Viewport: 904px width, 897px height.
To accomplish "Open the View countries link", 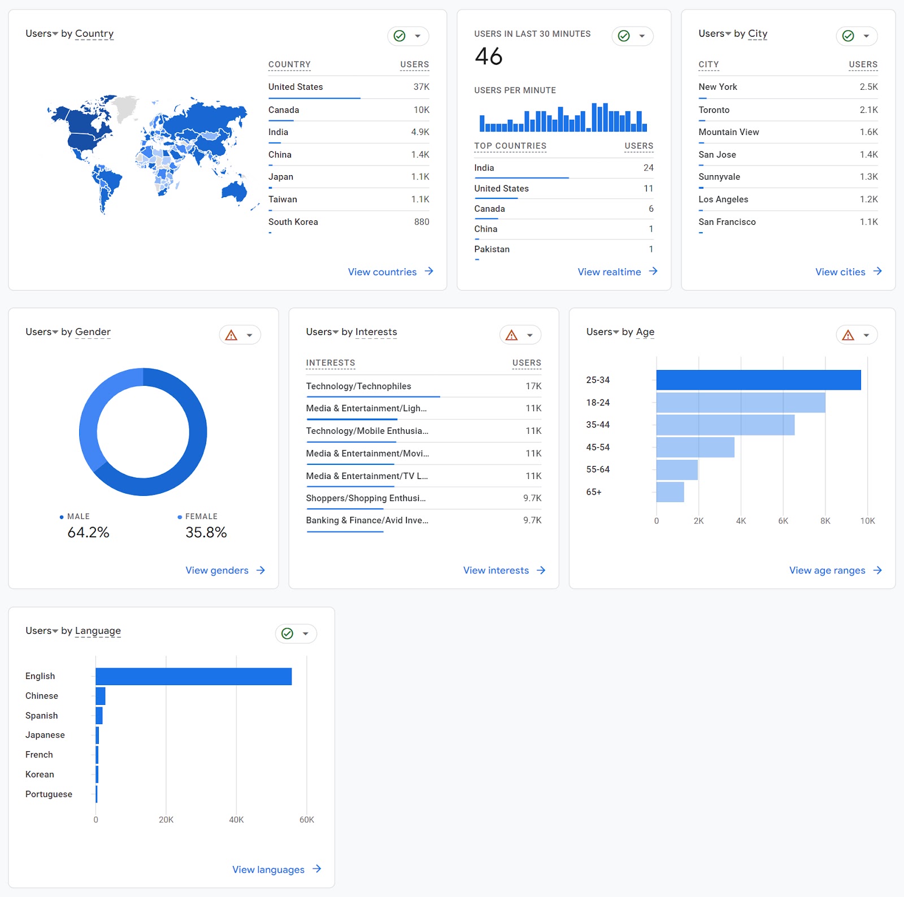I will (383, 272).
